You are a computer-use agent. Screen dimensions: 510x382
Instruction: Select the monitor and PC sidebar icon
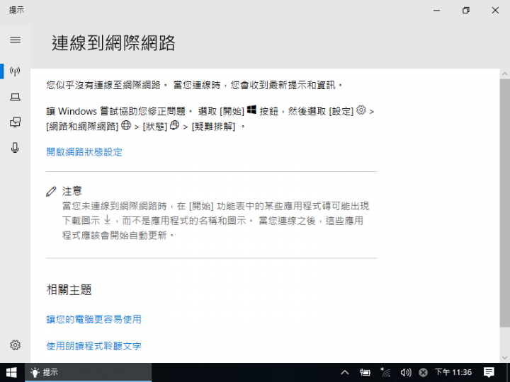coord(15,122)
